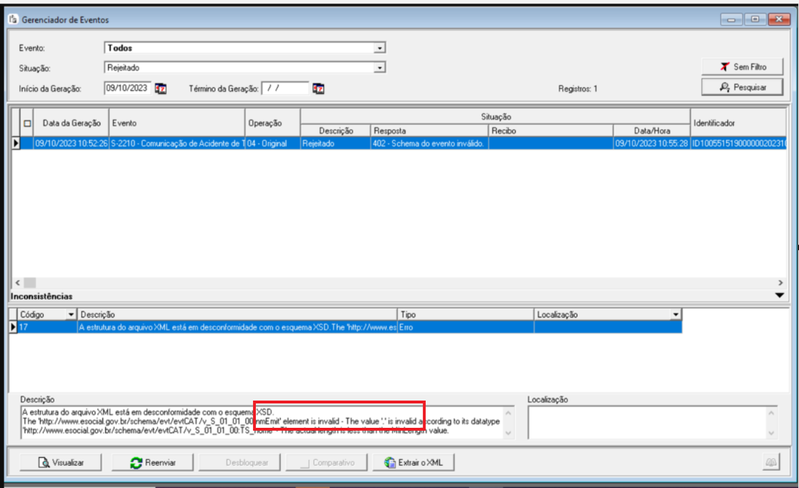Collapse the Inconsistências panel arrow
Viewport: 799px width, 488px height.
780,295
